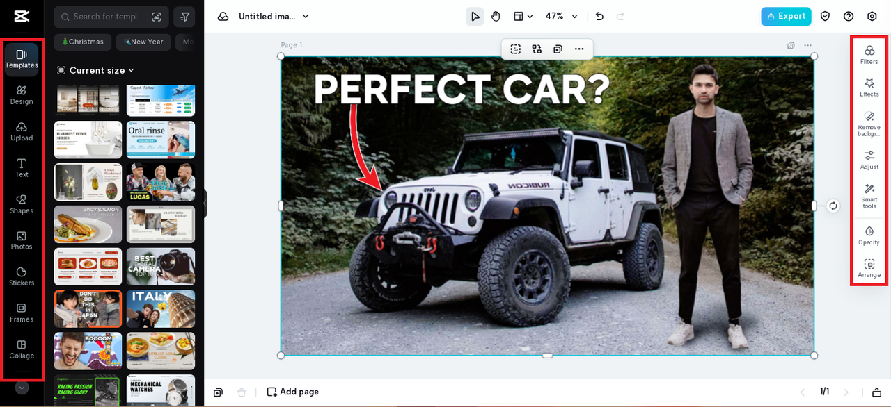Choose the Racing Passion template
Image resolution: width=891 pixels, height=407 pixels.
pyautogui.click(x=88, y=390)
